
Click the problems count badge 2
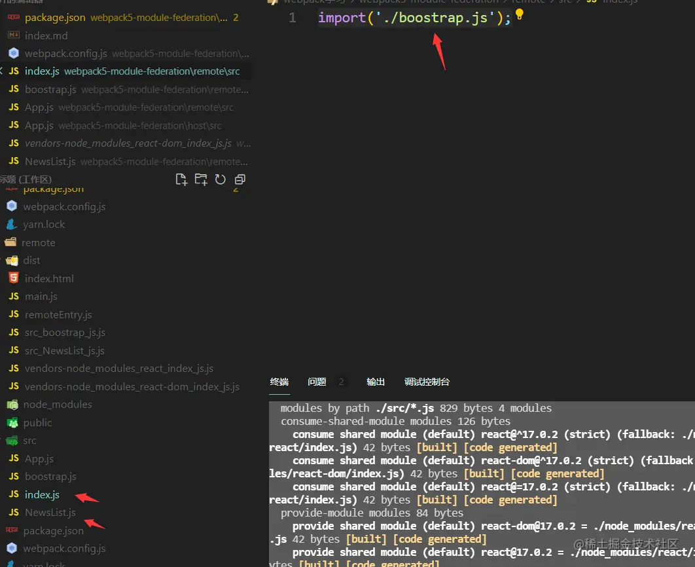tap(342, 382)
